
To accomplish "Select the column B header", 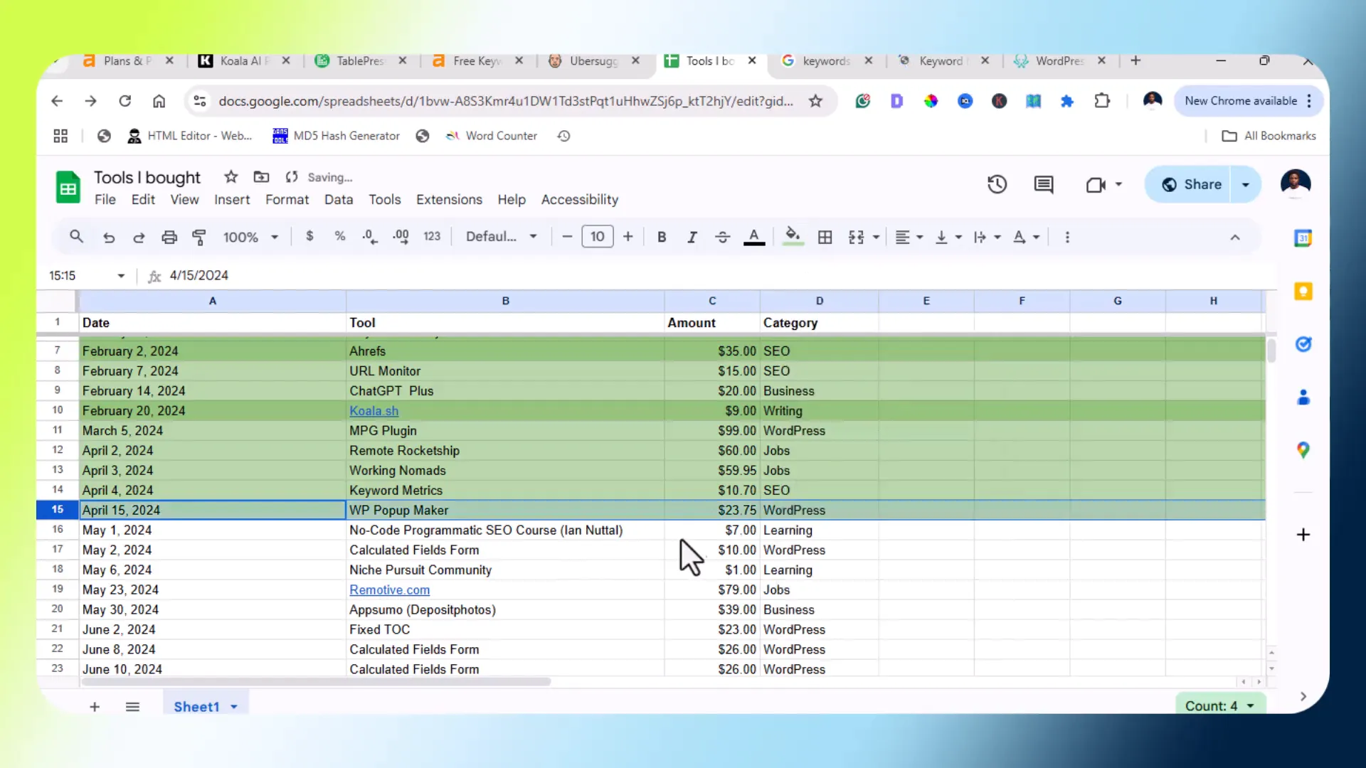I will click(505, 301).
